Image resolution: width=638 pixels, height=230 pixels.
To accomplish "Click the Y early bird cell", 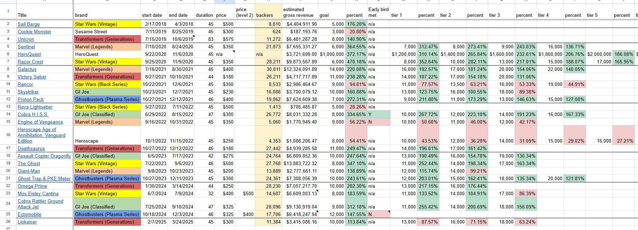I will [378, 114].
